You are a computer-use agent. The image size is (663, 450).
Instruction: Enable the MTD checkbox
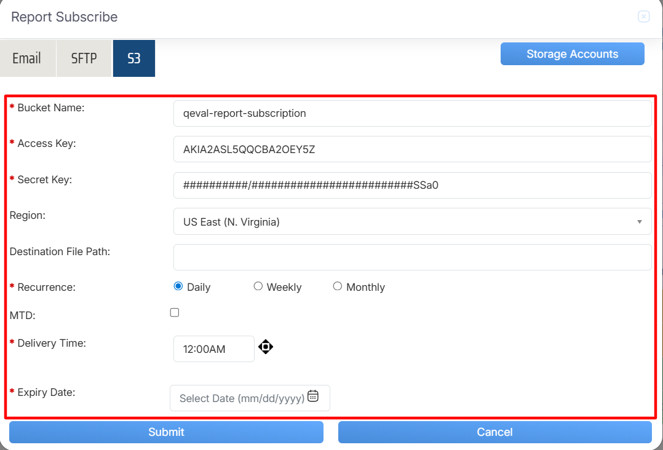click(x=175, y=313)
